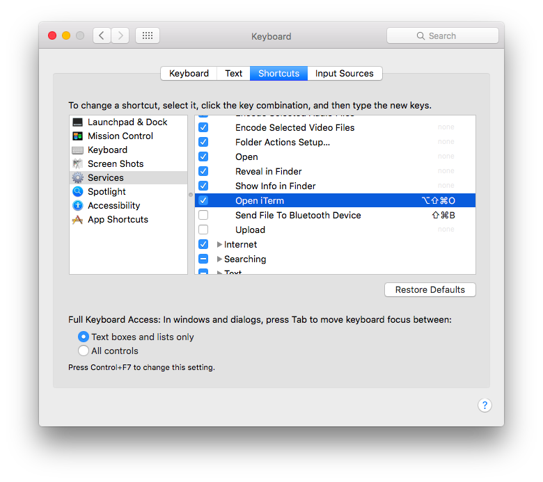Image resolution: width=543 pixels, height=482 pixels.
Task: Open the Input Sources tab
Action: click(x=345, y=73)
